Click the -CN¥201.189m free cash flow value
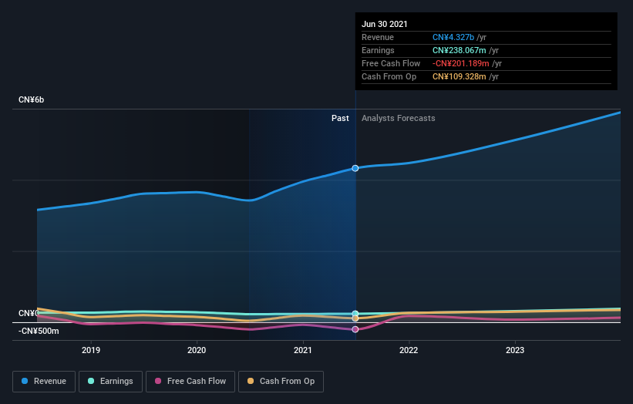The width and height of the screenshot is (633, 404). [x=460, y=63]
